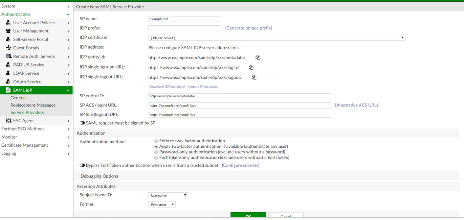Click the User Account Policies icon

pos(8,23)
